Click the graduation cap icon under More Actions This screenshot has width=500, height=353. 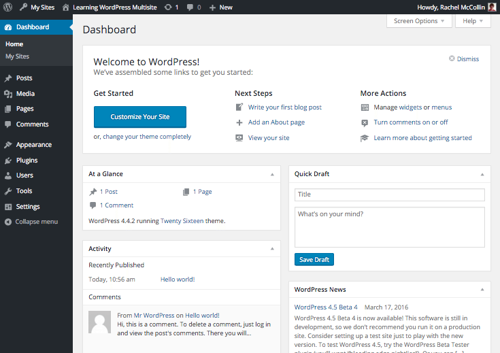365,138
